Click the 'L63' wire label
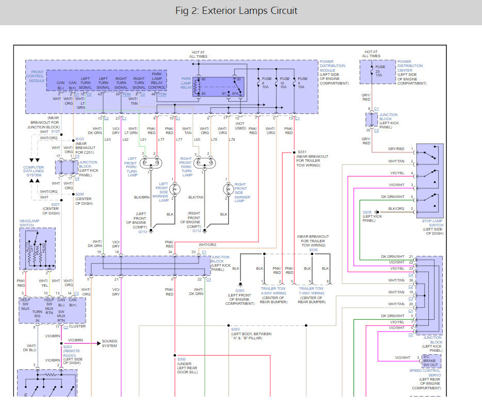This screenshot has width=482, height=410. point(107,139)
